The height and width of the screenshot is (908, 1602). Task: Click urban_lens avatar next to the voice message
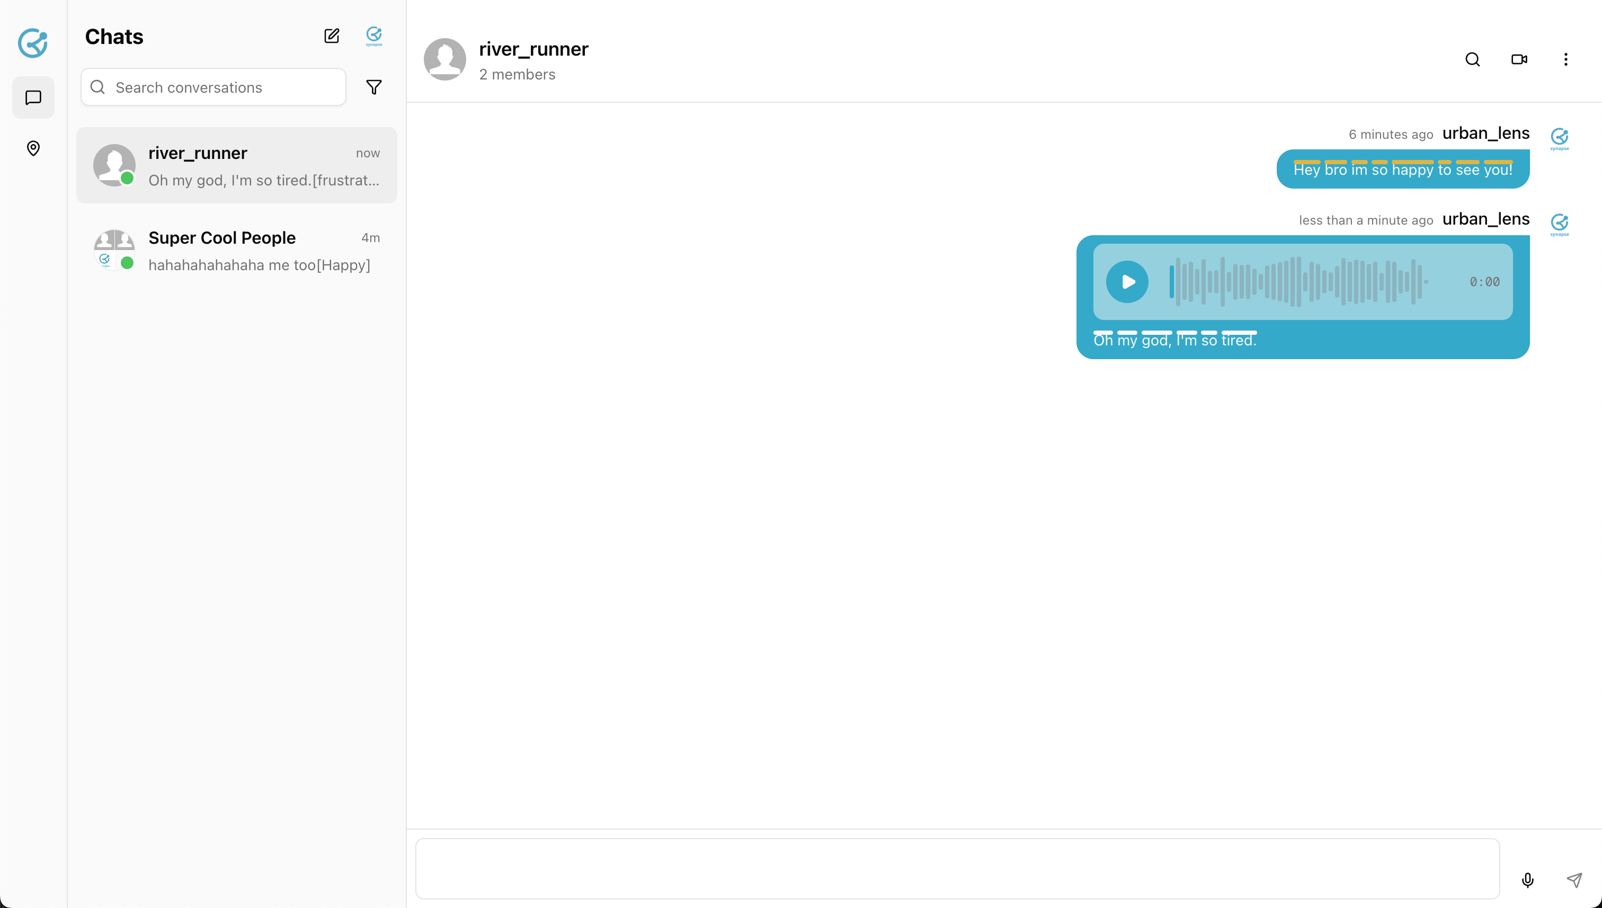[x=1560, y=225]
